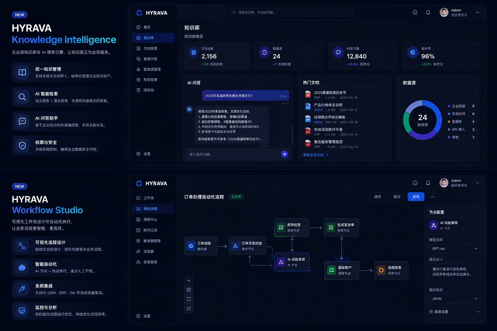
Task: Click the blue 发布 button
Action: click(x=416, y=197)
